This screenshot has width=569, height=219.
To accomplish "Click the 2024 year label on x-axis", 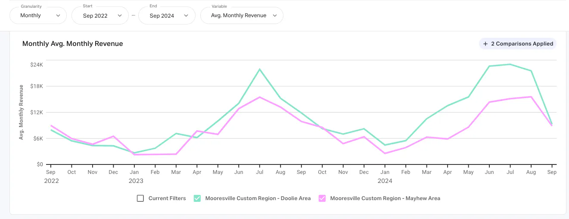I will (385, 181).
